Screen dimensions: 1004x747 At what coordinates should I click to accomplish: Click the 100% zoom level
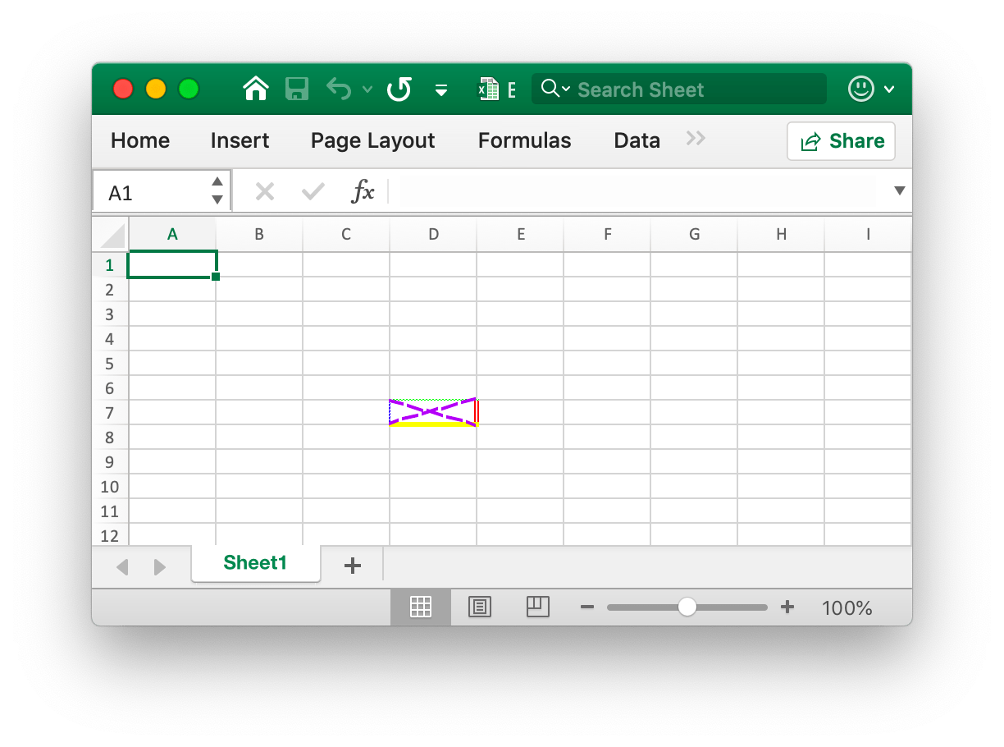coord(847,608)
